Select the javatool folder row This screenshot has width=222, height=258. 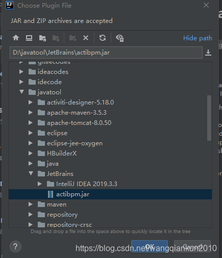coord(110,92)
